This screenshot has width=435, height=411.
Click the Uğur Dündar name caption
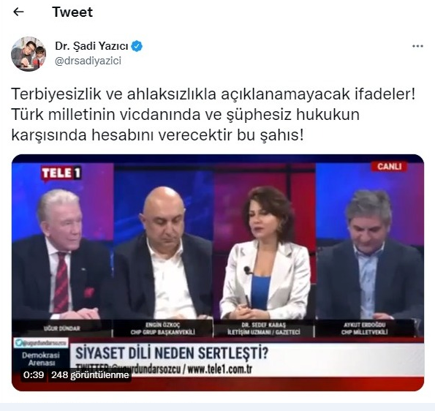coord(62,328)
